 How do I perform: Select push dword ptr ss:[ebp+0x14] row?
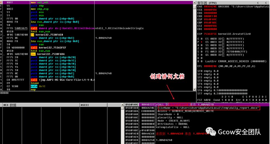pyautogui.click(x=54, y=67)
